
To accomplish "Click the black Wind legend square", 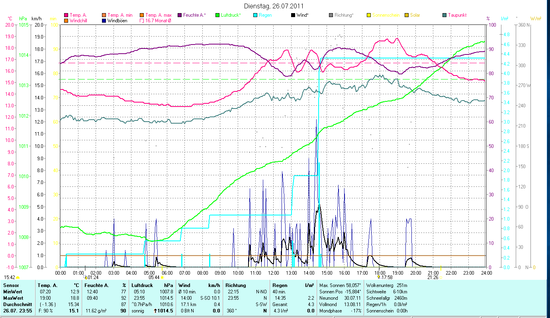I will (293, 15).
